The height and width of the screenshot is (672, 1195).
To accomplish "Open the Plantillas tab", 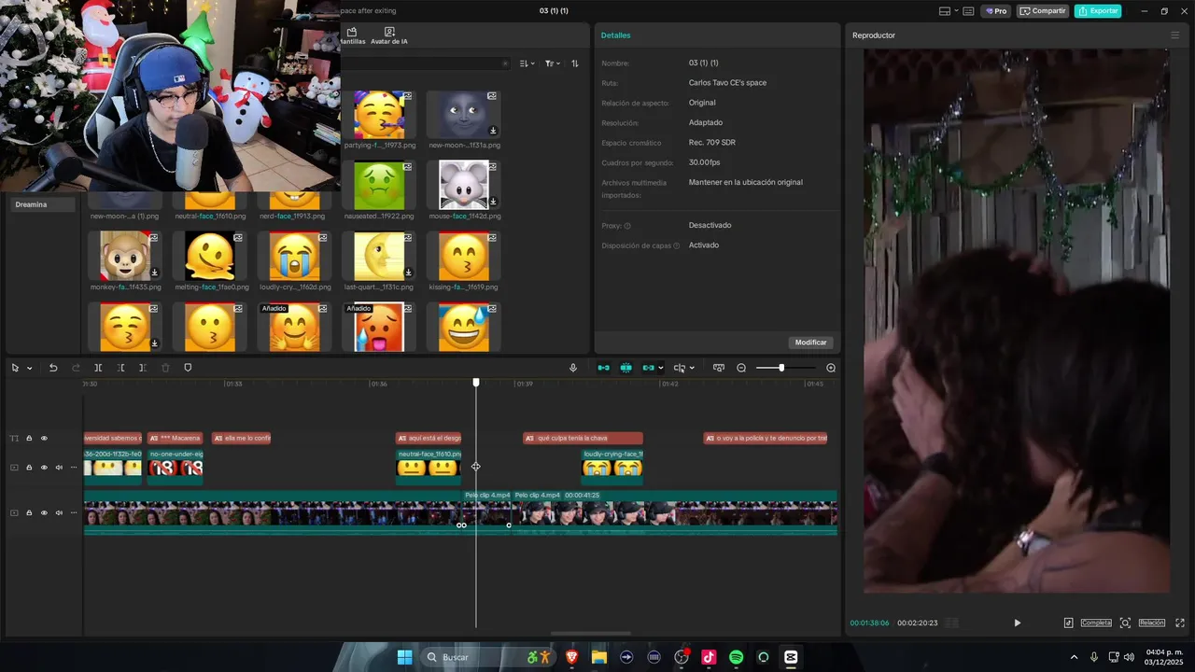I will point(352,36).
